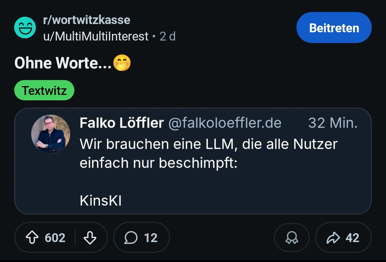Open the r/wortwitzkasse subreddit link
The height and width of the screenshot is (262, 386).
86,20
